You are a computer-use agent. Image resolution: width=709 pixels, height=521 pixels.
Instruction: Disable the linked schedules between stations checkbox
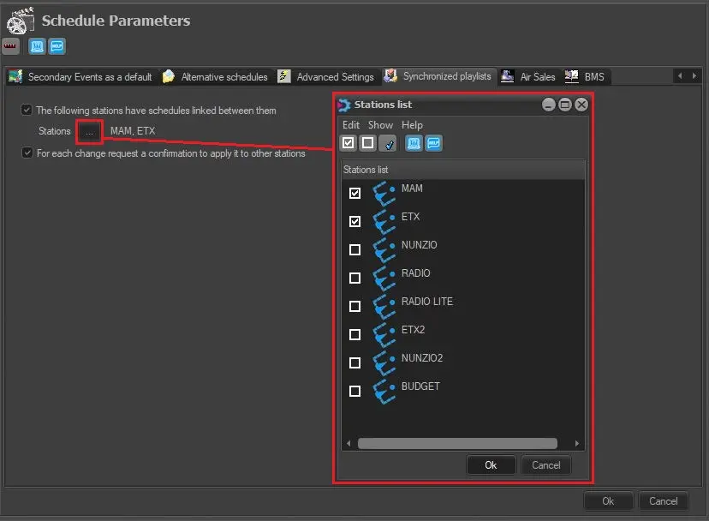click(x=27, y=110)
